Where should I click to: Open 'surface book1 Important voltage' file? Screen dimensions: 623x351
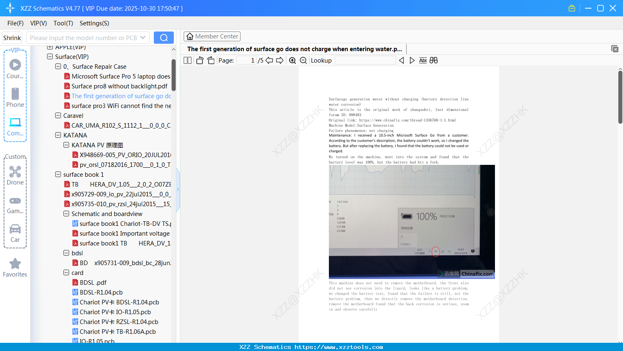pos(121,233)
